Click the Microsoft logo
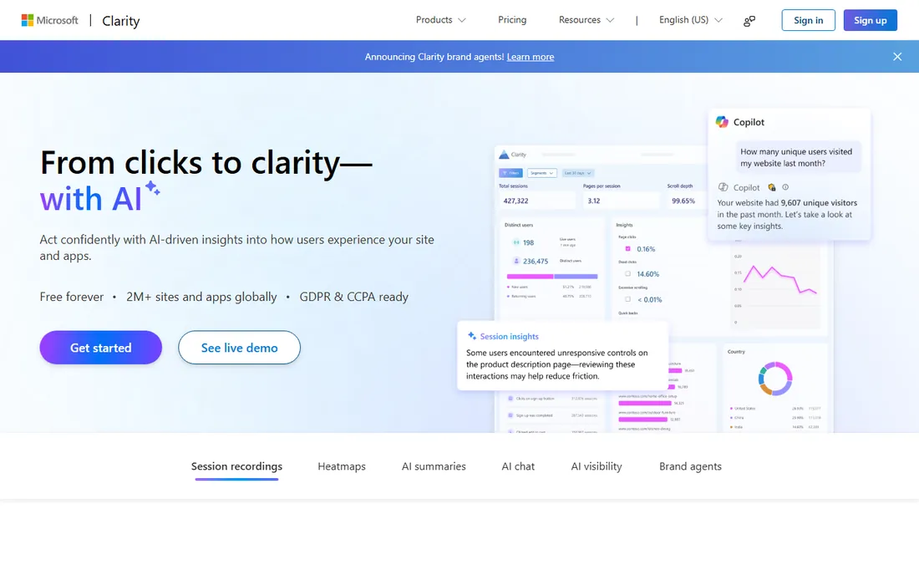Screen dimensions: 919x575 [49, 21]
